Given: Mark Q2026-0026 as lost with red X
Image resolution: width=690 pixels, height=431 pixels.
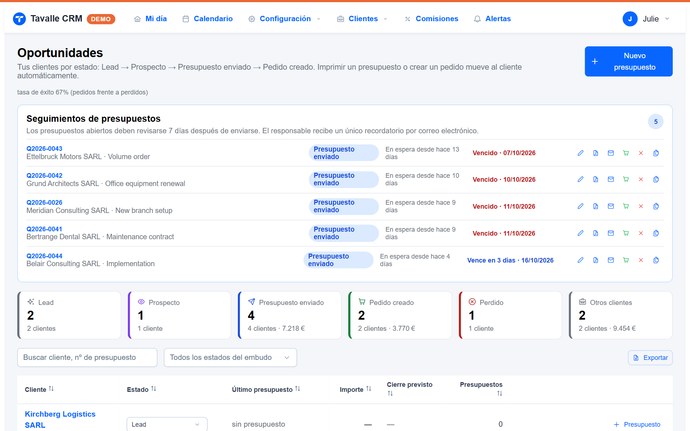Looking at the screenshot, I should point(641,206).
